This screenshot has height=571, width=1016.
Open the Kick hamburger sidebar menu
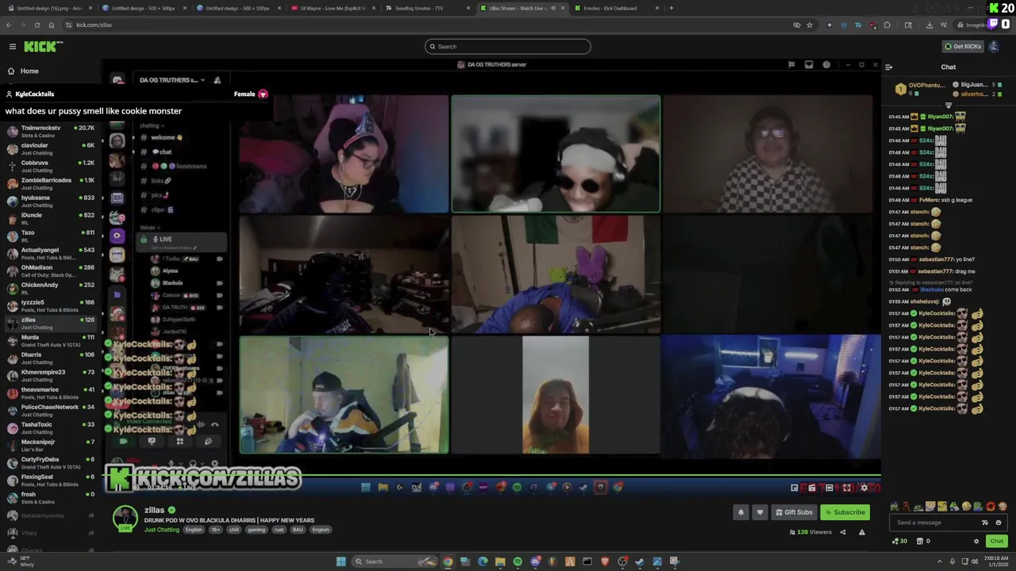[12, 47]
